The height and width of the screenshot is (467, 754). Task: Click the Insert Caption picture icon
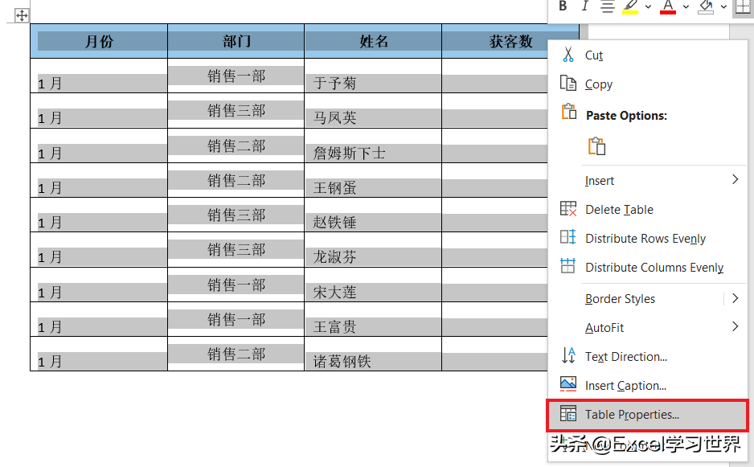click(568, 383)
